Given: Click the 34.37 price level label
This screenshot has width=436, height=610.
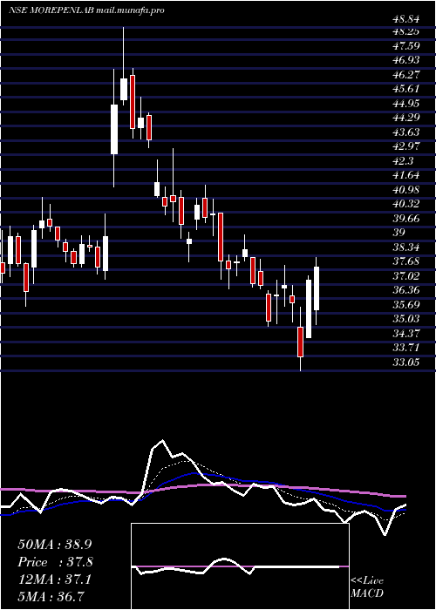Looking at the screenshot, I should pos(405,333).
